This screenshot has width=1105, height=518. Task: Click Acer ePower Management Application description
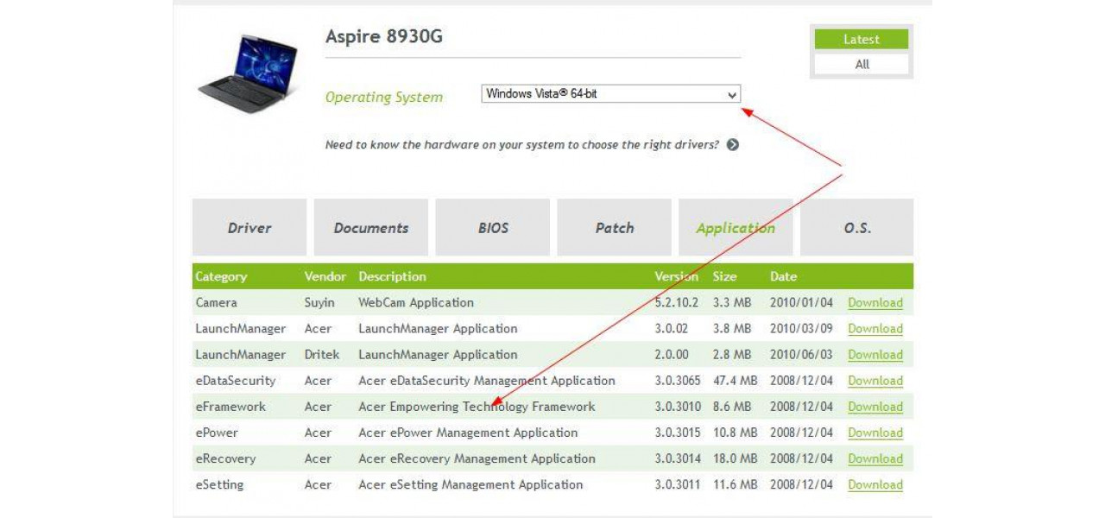tap(469, 433)
